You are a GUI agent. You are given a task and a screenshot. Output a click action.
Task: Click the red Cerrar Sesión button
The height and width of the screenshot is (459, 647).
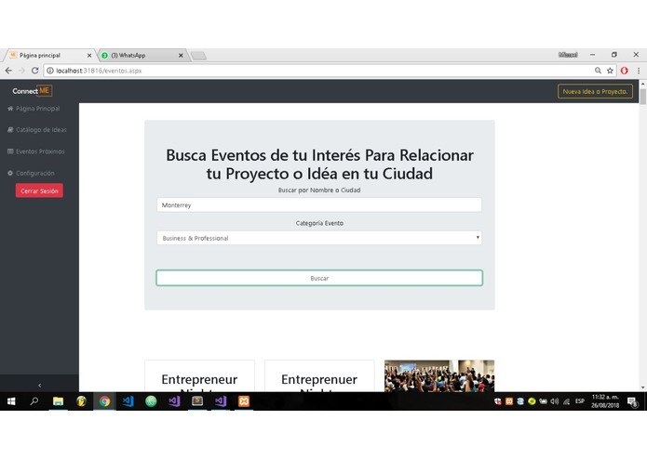(39, 191)
